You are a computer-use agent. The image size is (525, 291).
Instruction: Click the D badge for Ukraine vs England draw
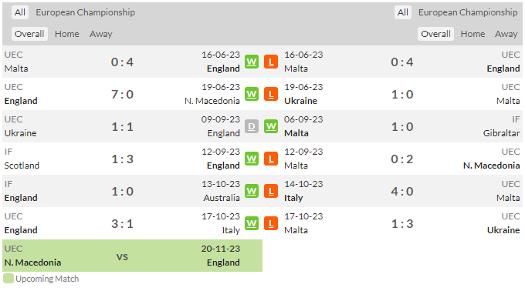(252, 126)
